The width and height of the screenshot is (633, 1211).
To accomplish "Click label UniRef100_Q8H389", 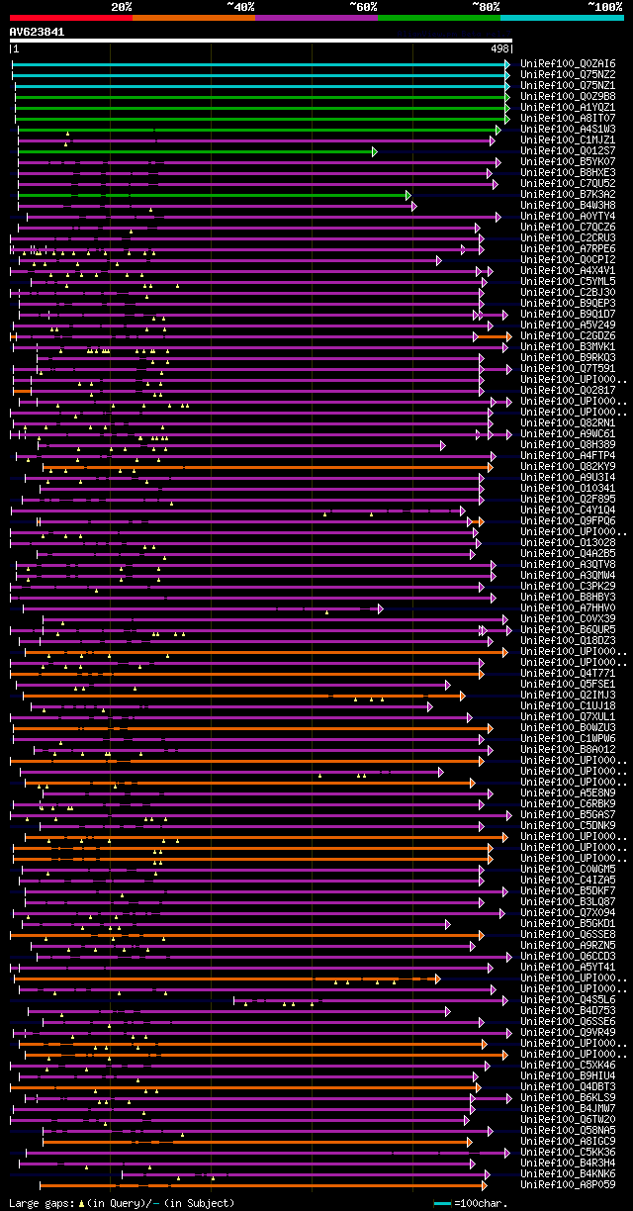I will point(568,444).
